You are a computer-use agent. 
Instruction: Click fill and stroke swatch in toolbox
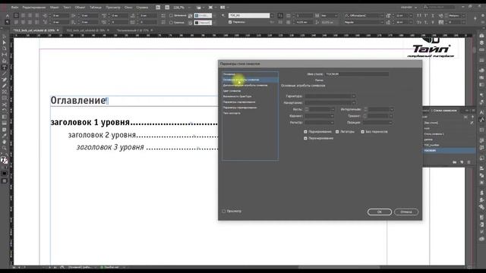click(x=4, y=160)
